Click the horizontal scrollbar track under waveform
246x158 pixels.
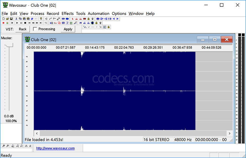[133, 133]
